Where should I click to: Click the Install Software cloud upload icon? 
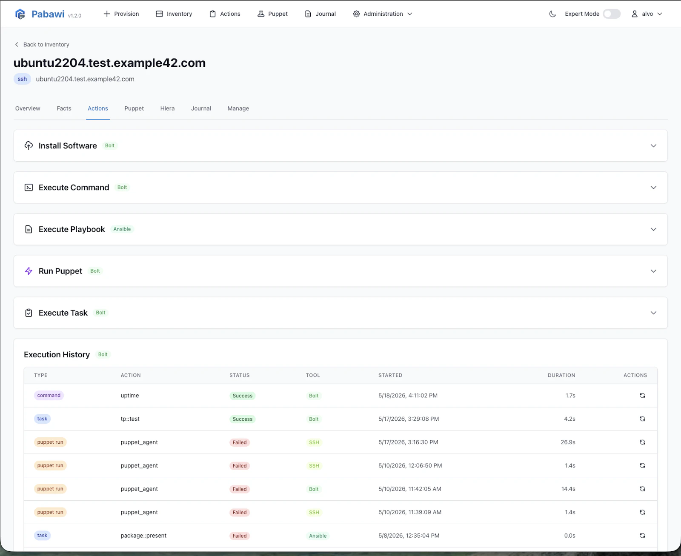coord(29,145)
